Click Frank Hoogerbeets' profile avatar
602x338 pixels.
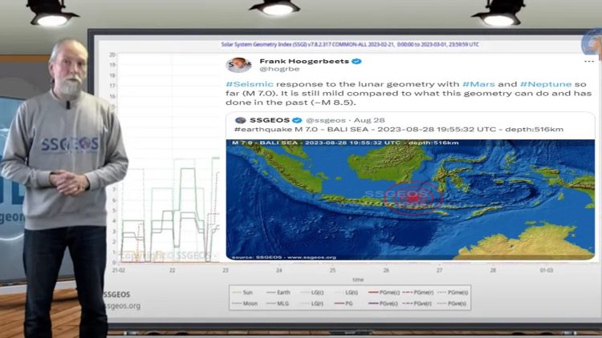pyautogui.click(x=238, y=65)
